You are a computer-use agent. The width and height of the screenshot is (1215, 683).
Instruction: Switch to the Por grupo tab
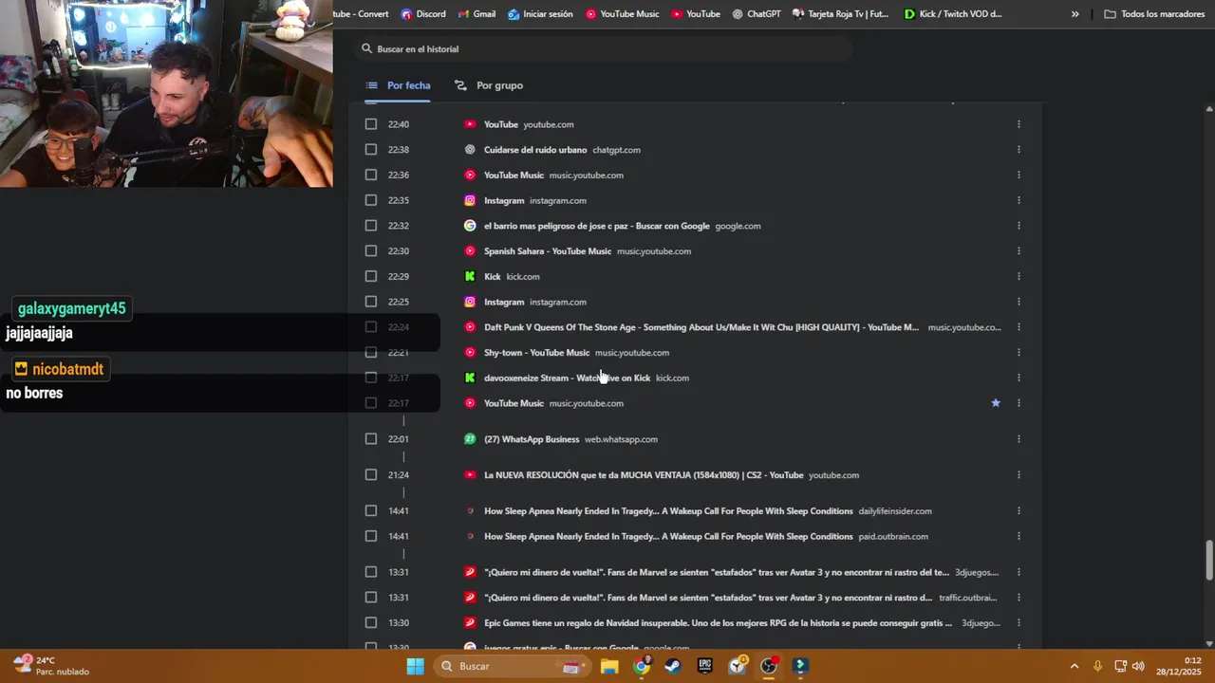click(x=489, y=85)
